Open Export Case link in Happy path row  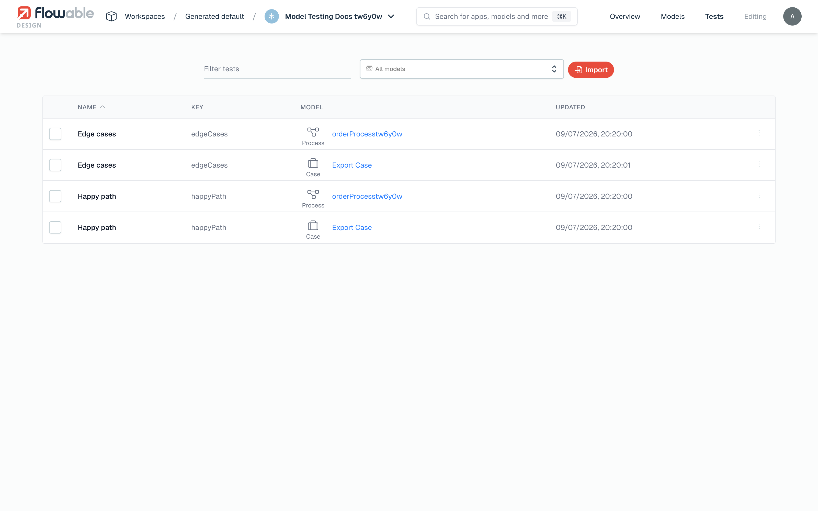point(352,227)
